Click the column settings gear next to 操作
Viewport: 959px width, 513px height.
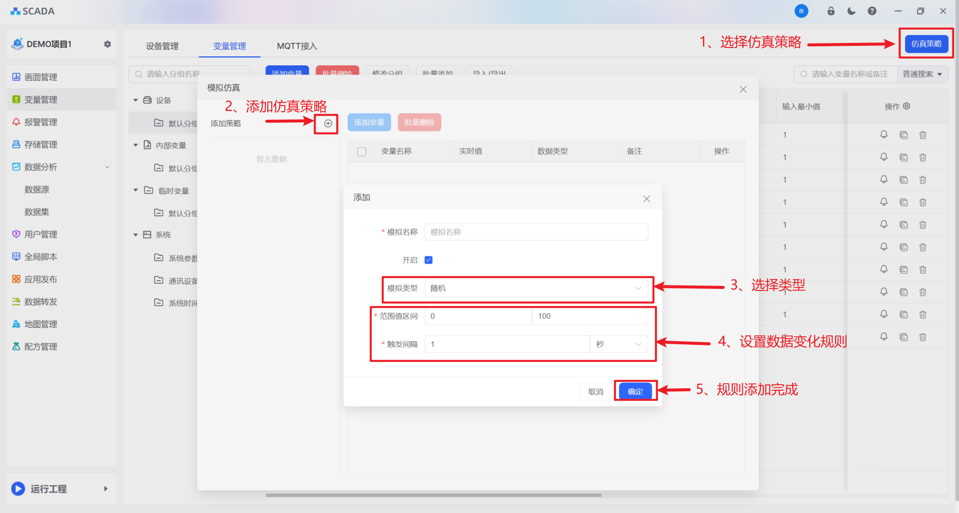907,106
